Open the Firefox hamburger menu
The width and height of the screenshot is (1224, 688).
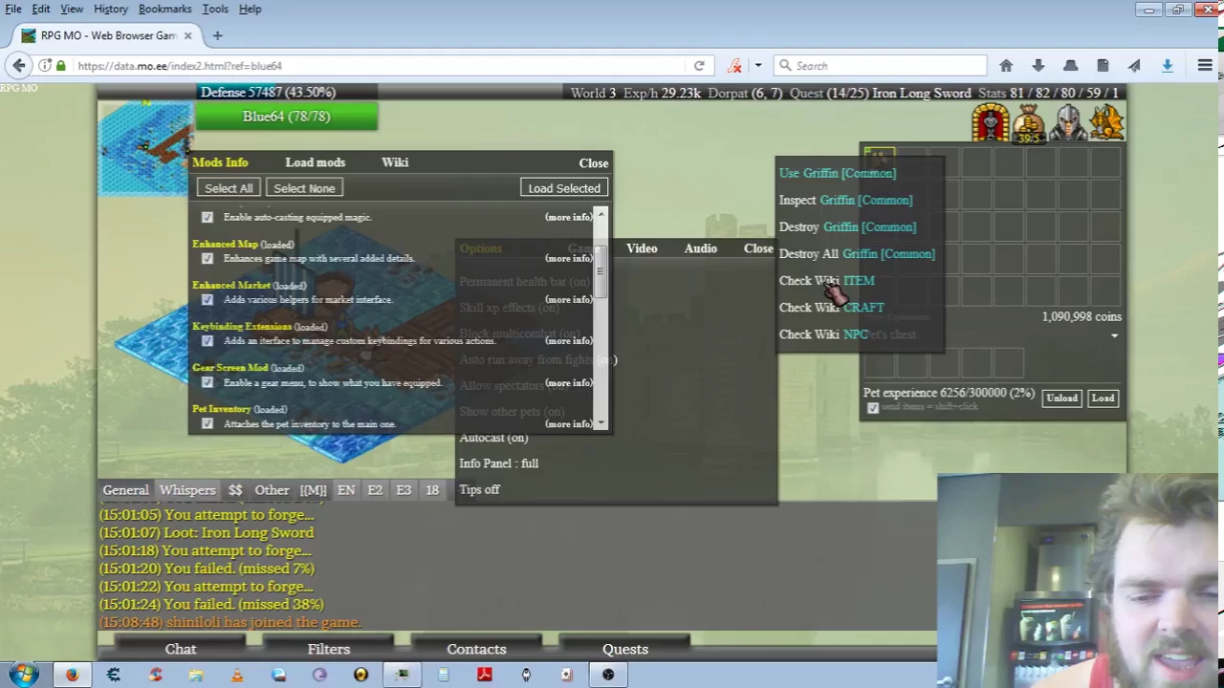tap(1205, 65)
